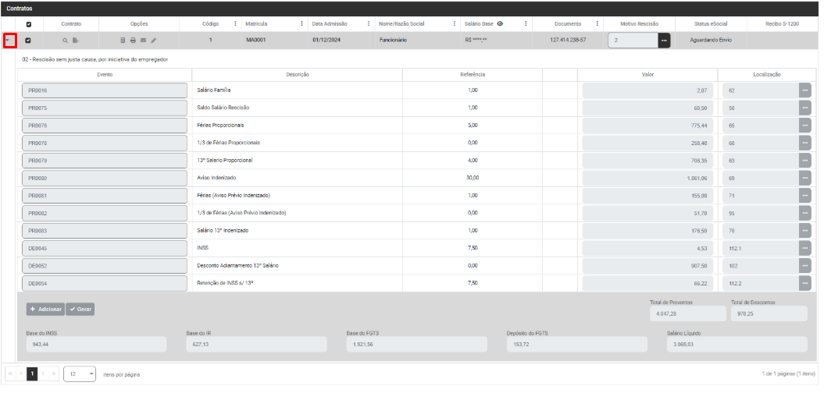Click the Depósito do FGTS field
The height and width of the screenshot is (393, 824).
[577, 344]
